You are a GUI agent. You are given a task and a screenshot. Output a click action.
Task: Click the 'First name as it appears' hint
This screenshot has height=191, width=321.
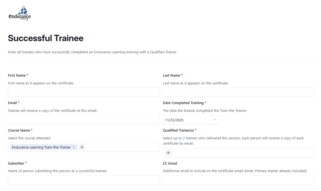(x=40, y=83)
